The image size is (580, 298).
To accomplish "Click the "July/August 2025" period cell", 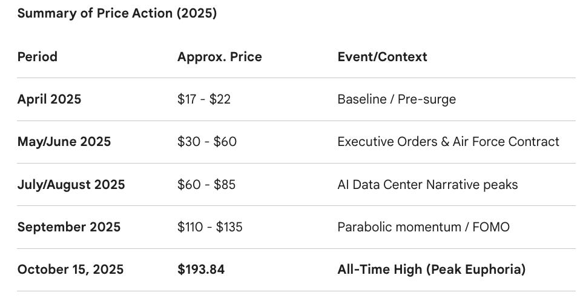I will (71, 185).
